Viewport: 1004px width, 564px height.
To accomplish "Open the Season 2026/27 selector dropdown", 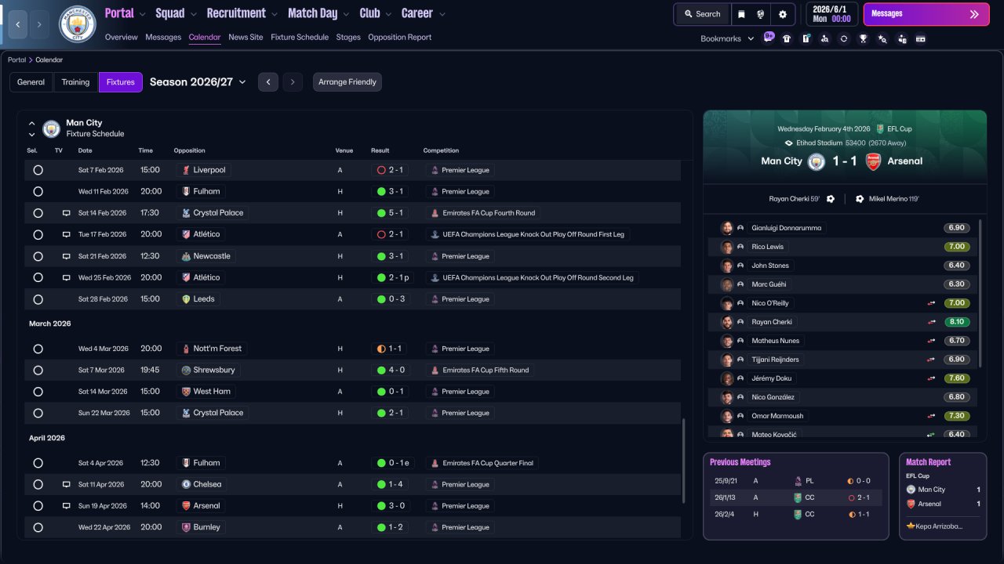I will click(198, 82).
